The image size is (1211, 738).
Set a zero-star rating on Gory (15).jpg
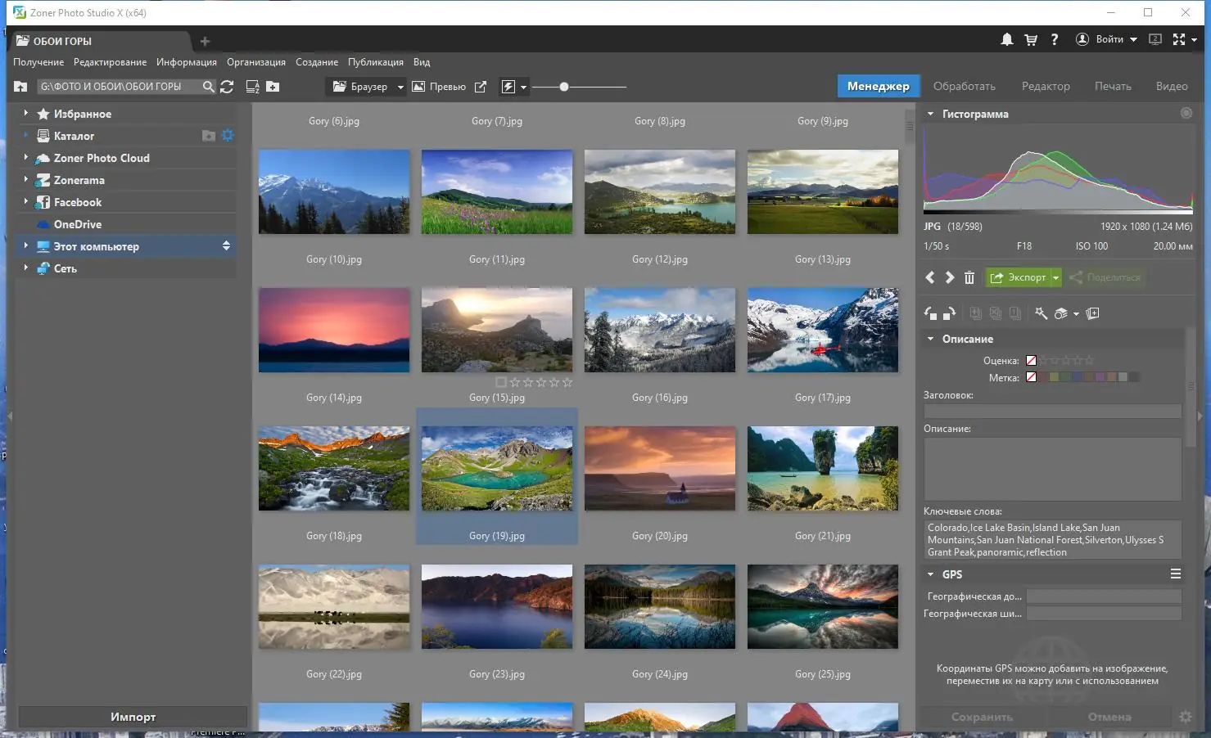coord(500,382)
